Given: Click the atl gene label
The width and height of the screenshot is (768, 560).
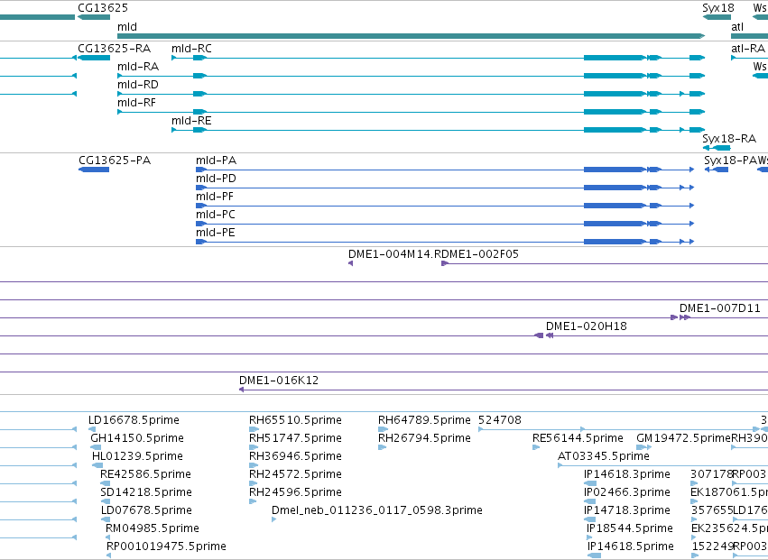Looking at the screenshot, I should [x=737, y=26].
